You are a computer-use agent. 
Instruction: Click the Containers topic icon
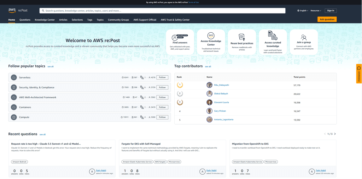[14, 107]
